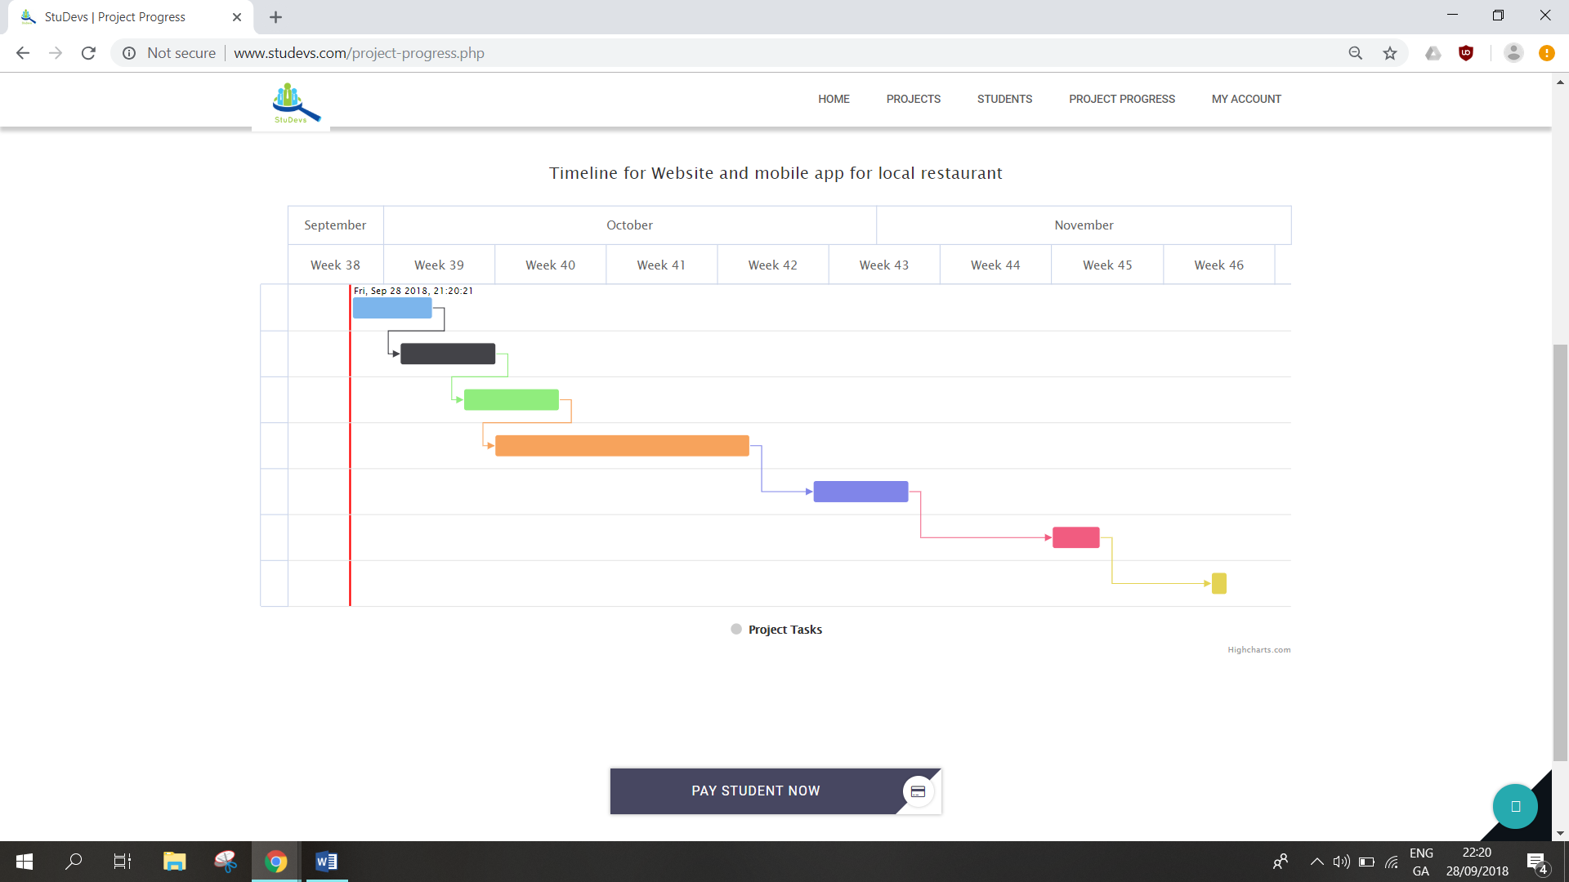Click the teal floating chat button

click(1514, 806)
